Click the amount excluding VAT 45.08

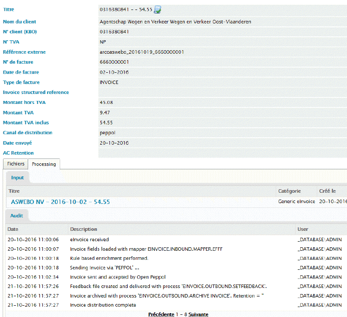(x=106, y=103)
